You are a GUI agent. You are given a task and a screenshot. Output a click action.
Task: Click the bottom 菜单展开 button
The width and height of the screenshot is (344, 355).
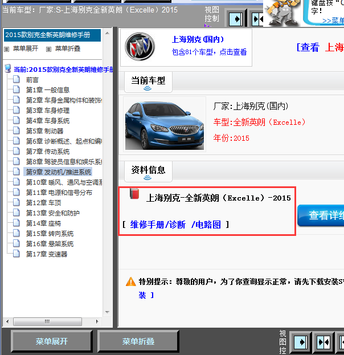click(x=52, y=341)
